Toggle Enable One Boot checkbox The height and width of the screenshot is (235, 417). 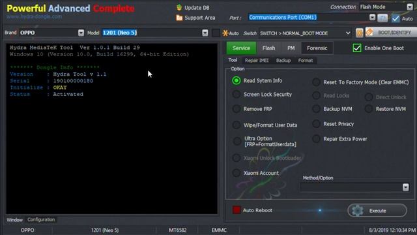tap(357, 48)
